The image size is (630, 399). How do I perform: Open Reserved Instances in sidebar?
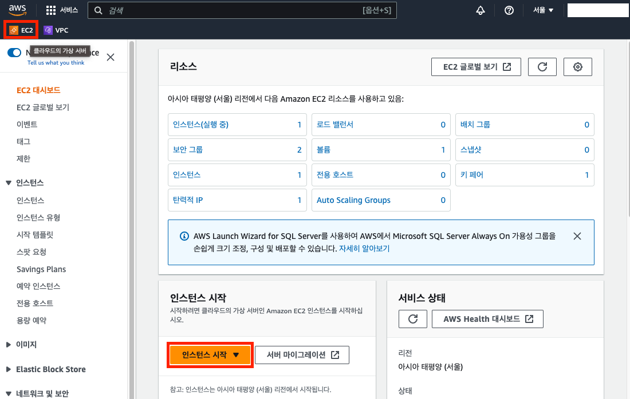[x=38, y=286]
